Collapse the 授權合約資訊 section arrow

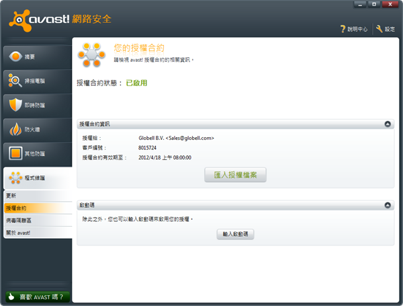pyautogui.click(x=388, y=124)
